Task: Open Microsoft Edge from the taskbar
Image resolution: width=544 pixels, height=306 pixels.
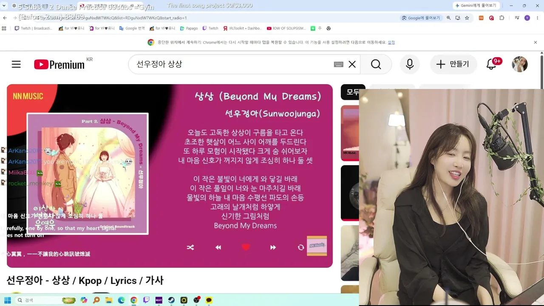Action: 121,300
